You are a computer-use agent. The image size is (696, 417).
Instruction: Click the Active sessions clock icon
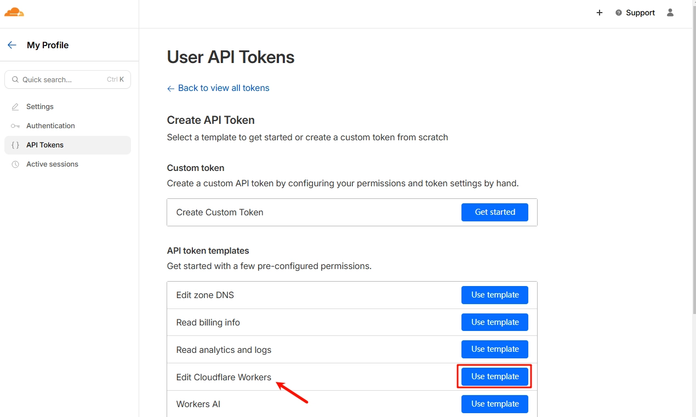click(x=15, y=164)
